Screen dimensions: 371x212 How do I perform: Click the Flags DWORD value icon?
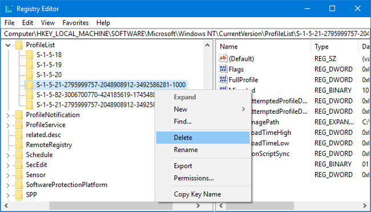tap(223, 69)
